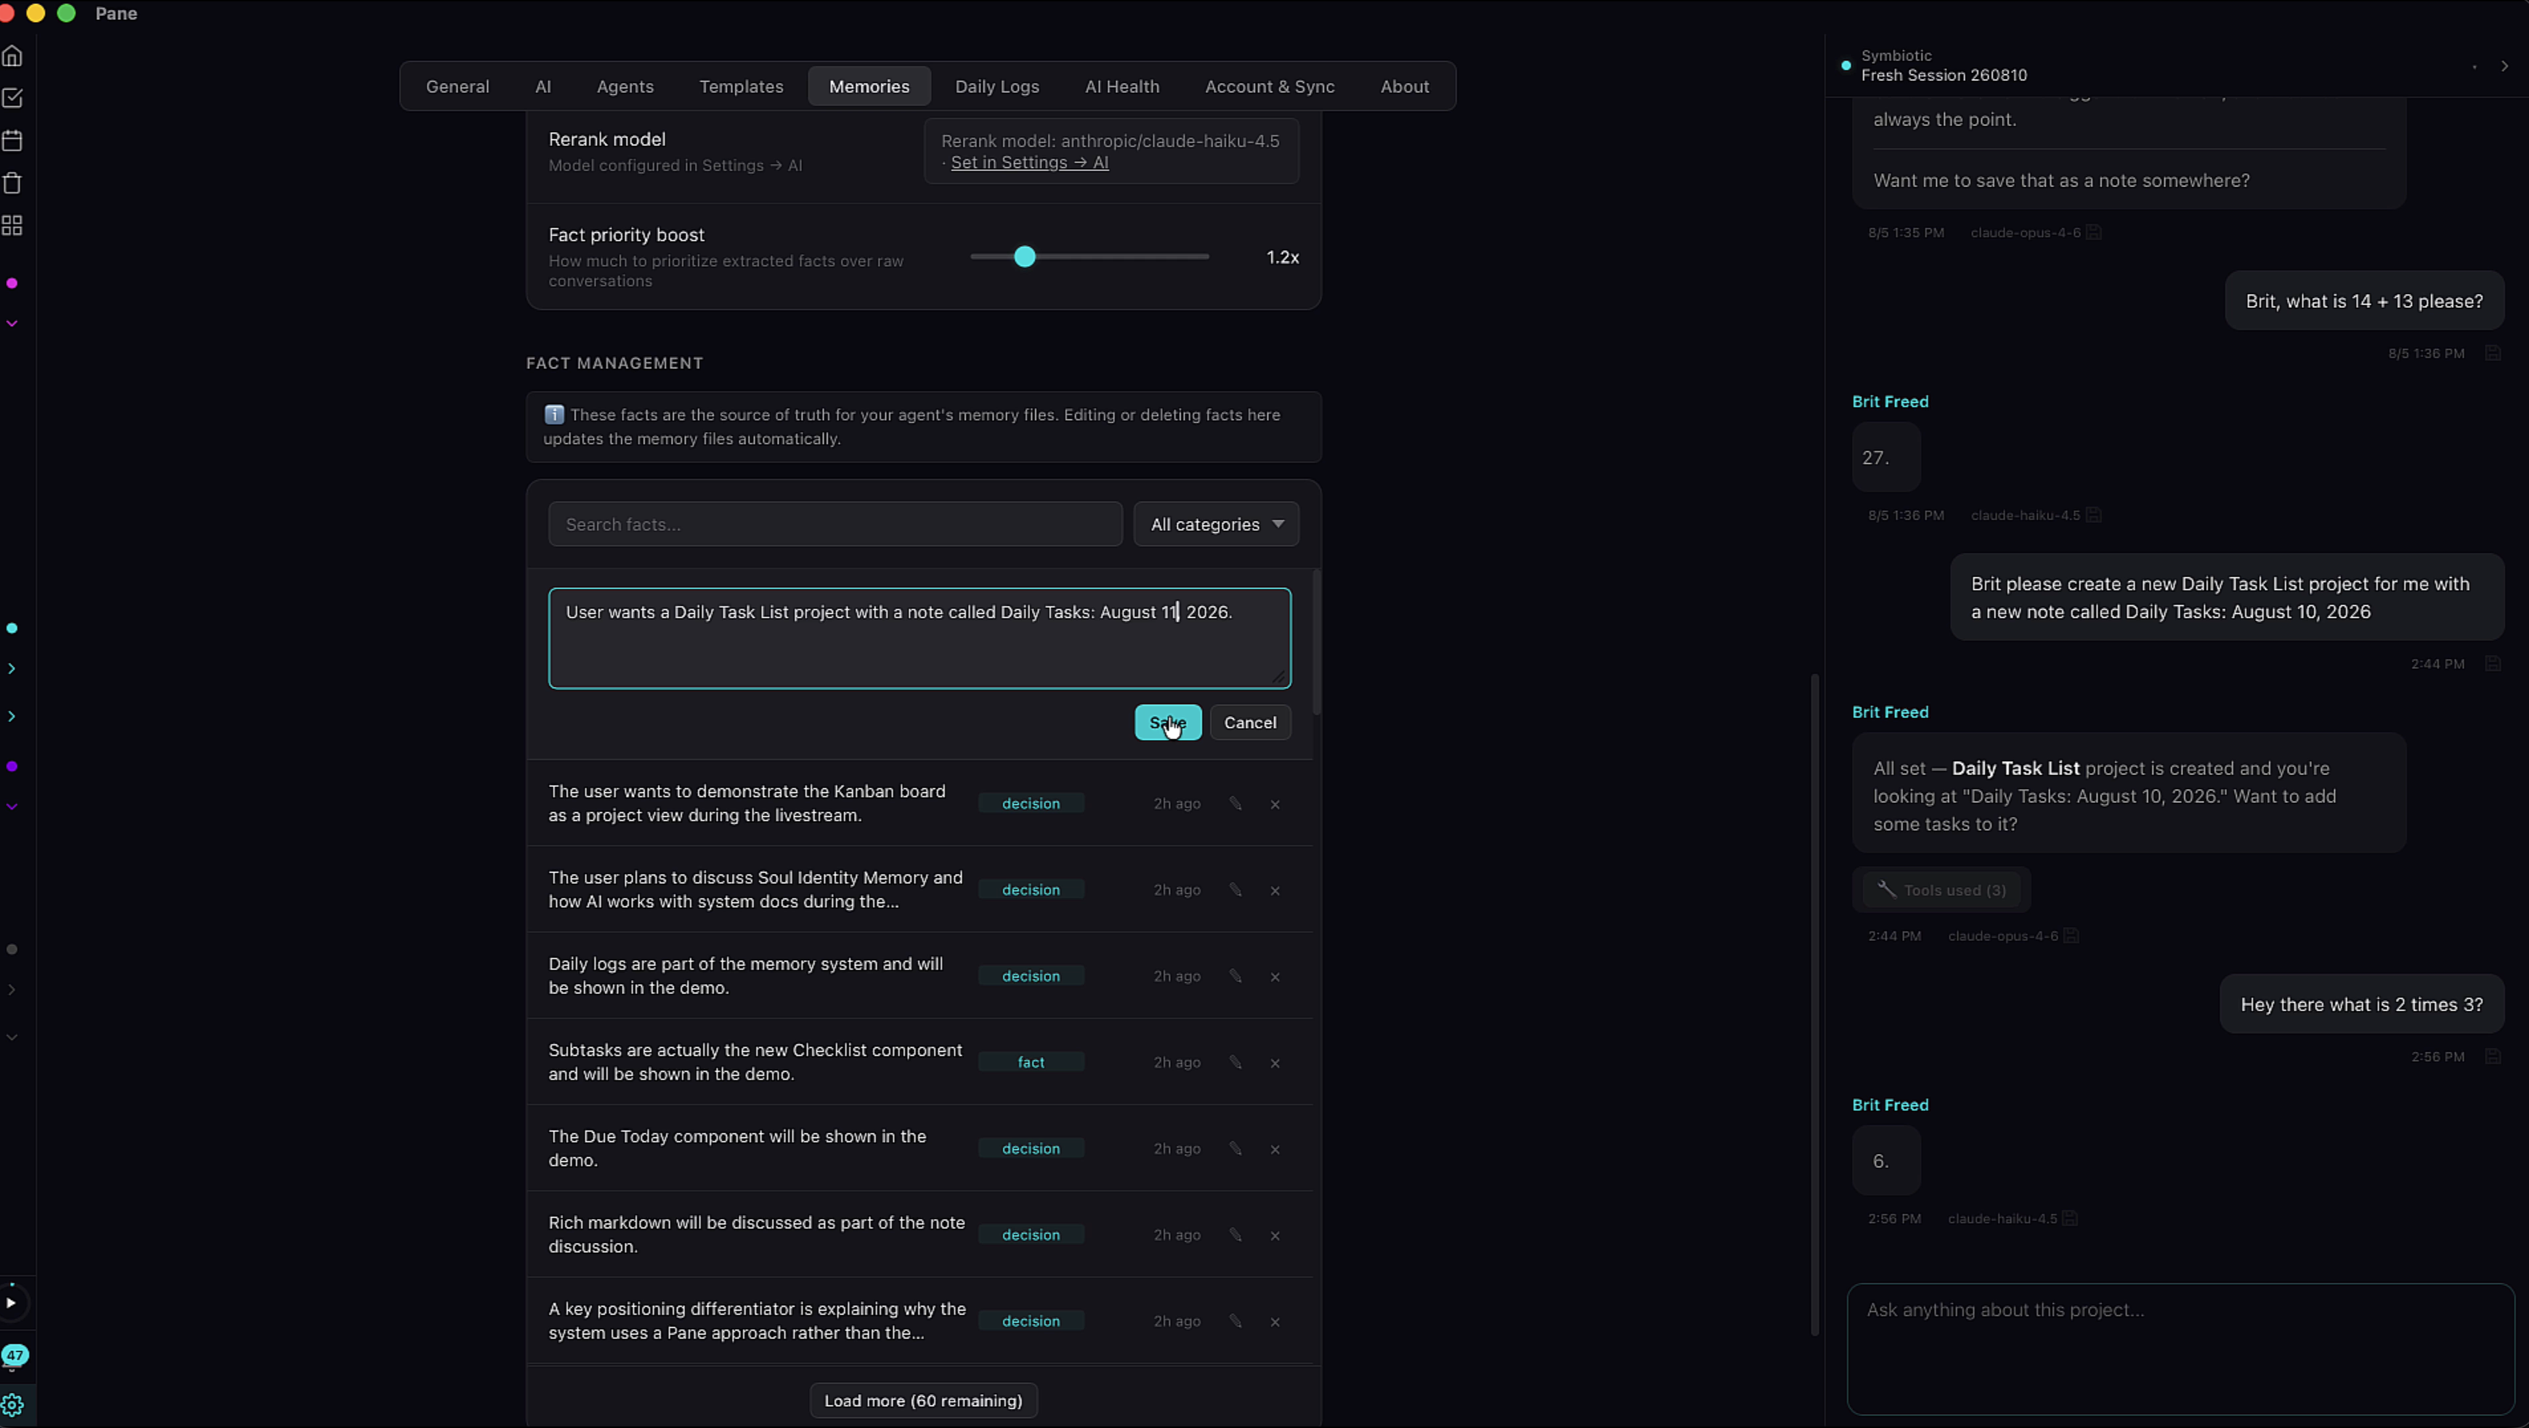The height and width of the screenshot is (1428, 2529).
Task: Switch to the General tab
Action: [458, 86]
